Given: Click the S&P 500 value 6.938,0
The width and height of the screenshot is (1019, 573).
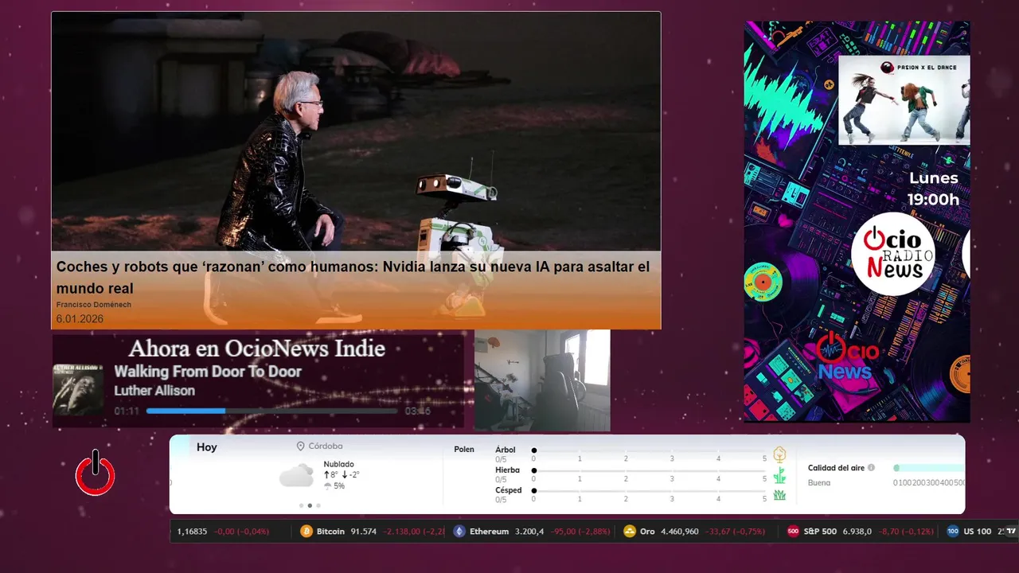Looking at the screenshot, I should click(857, 532).
